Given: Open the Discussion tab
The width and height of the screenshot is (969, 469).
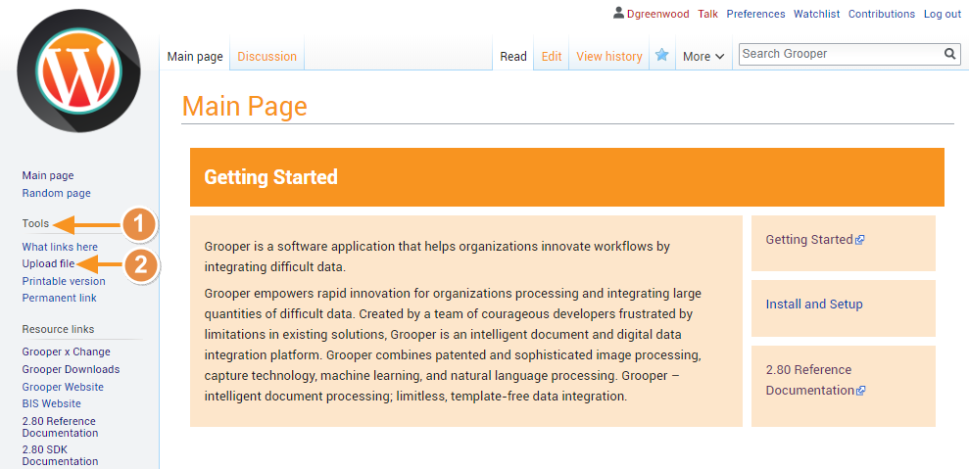Looking at the screenshot, I should tap(266, 56).
